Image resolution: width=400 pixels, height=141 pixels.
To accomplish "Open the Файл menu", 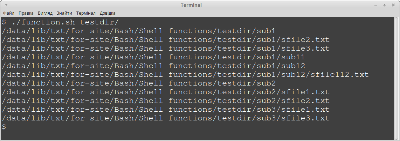I will click(x=9, y=13).
